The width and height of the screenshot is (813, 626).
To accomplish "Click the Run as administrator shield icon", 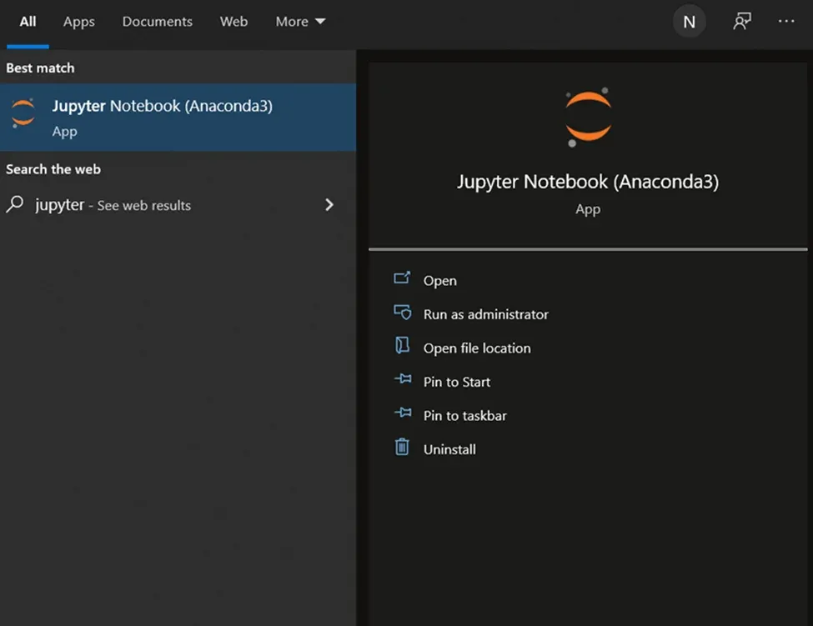I will tap(402, 313).
